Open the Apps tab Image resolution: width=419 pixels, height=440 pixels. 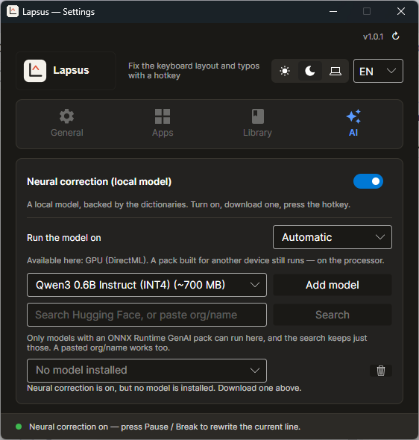[163, 124]
